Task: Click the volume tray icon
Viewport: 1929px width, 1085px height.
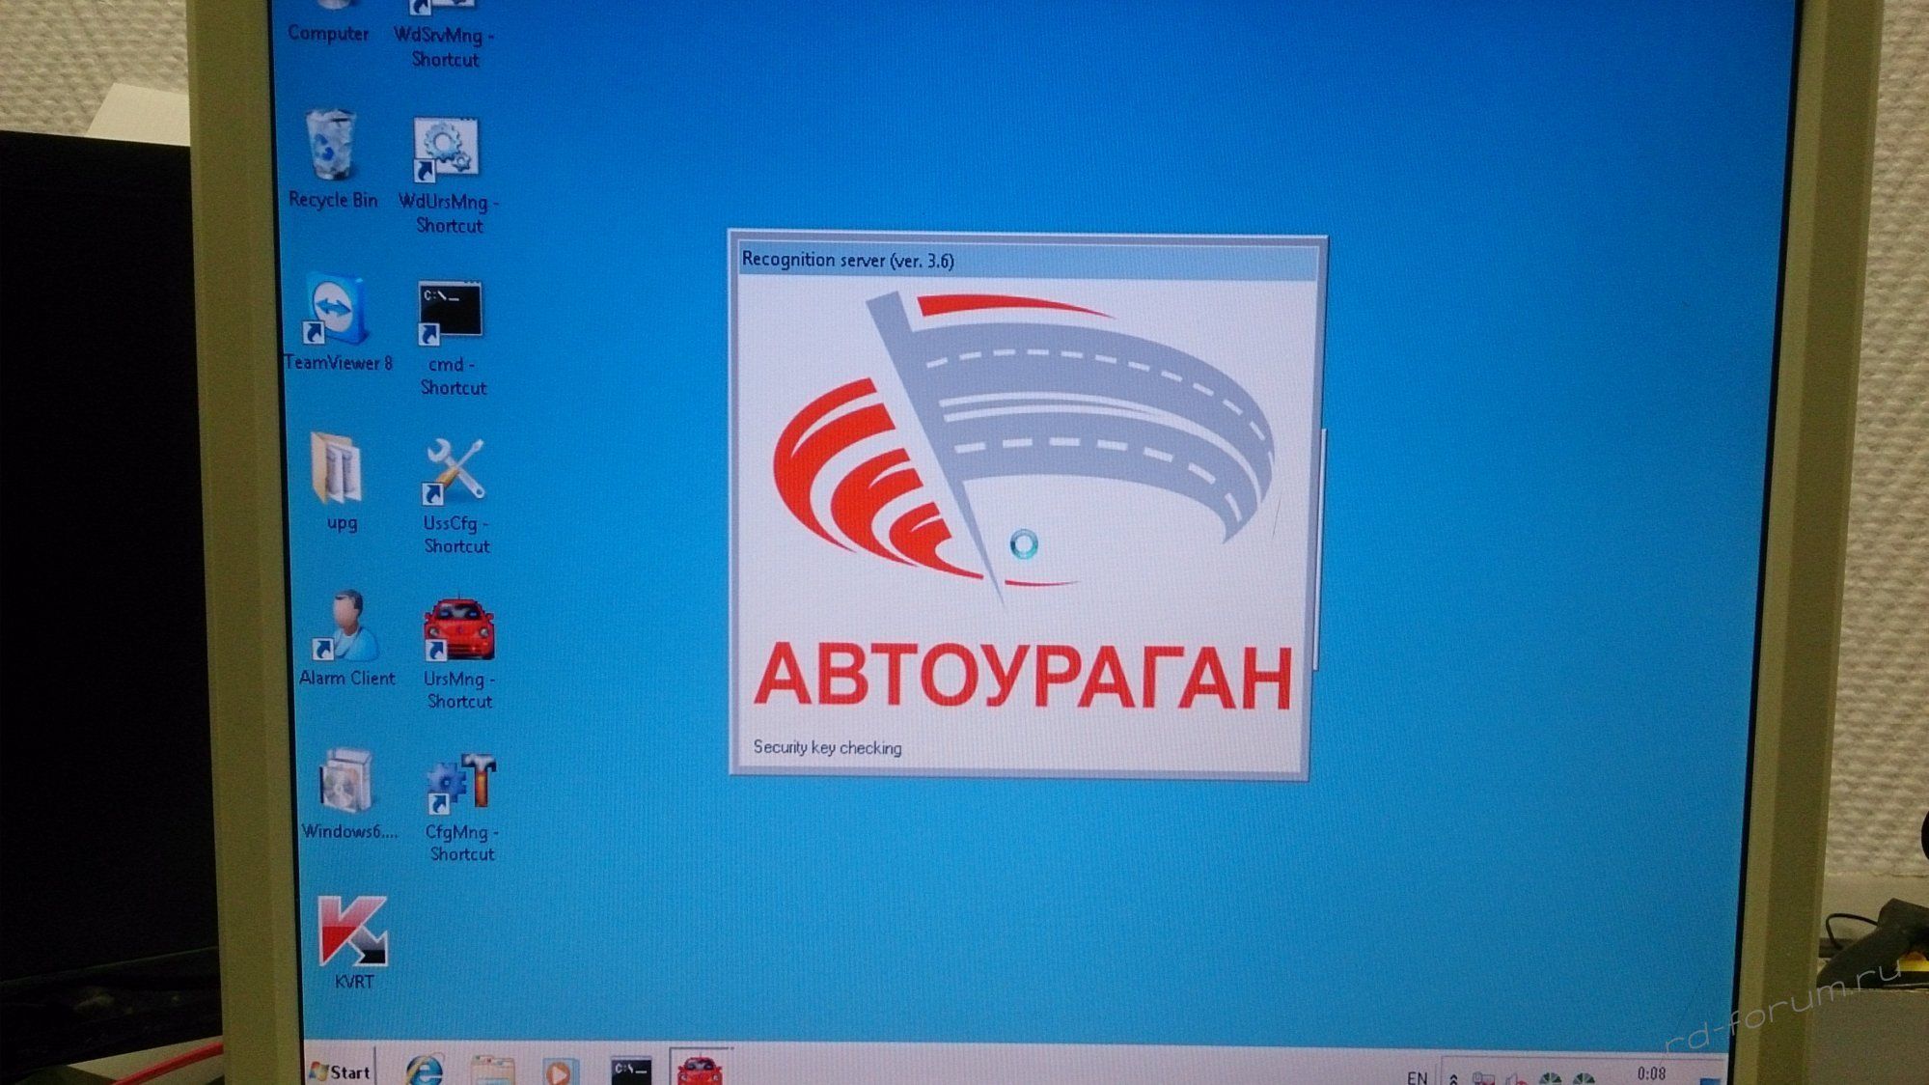Action: [x=1516, y=1078]
